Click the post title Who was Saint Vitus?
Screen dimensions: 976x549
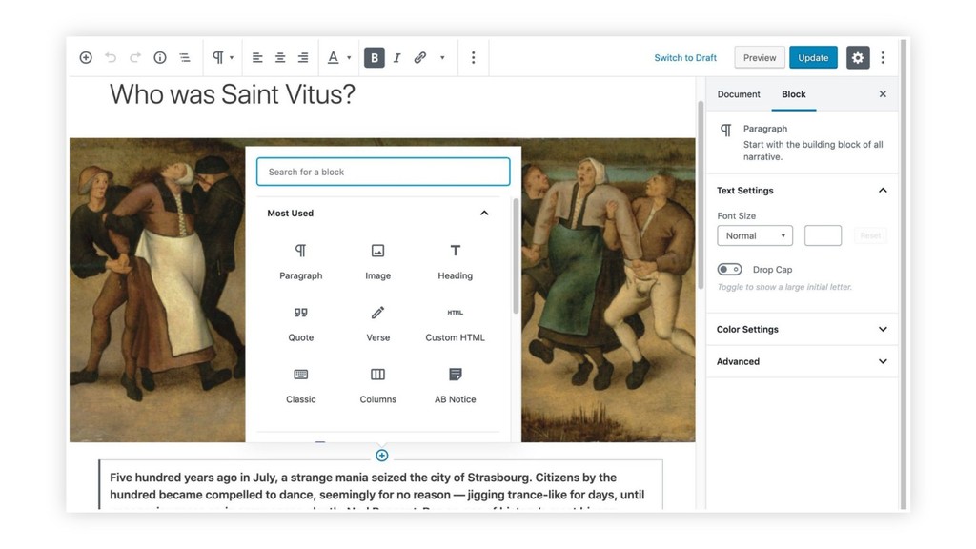233,94
